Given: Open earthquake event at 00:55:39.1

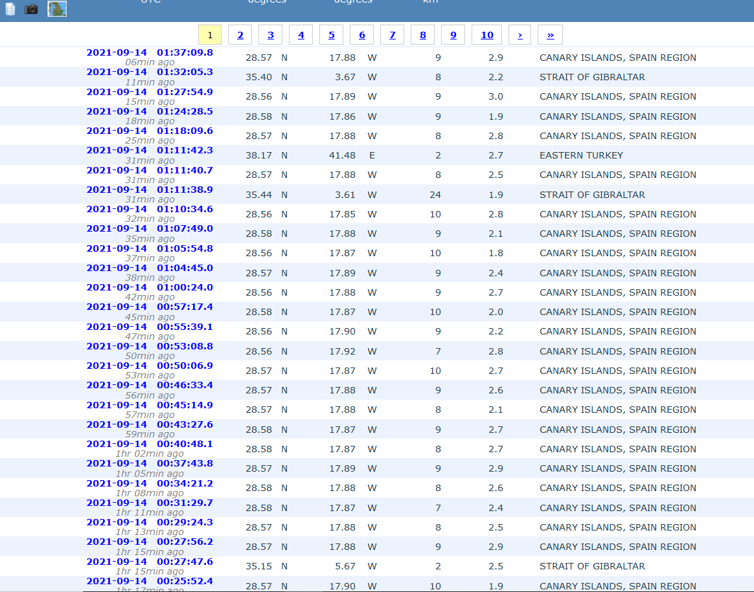Looking at the screenshot, I should pyautogui.click(x=150, y=327).
